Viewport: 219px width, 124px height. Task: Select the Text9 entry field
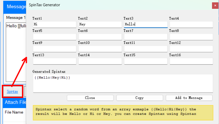(55, 49)
